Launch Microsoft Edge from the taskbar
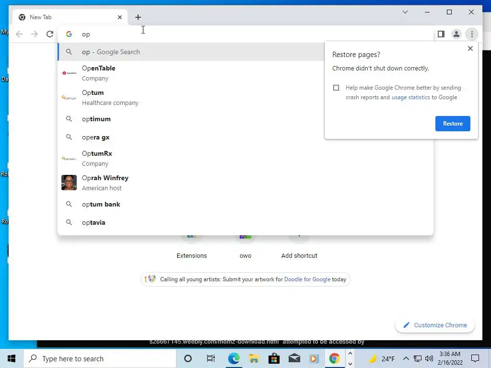 pyautogui.click(x=234, y=358)
